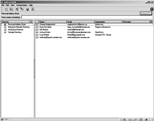Click the New Card toolbar icon

[x=6, y=9]
